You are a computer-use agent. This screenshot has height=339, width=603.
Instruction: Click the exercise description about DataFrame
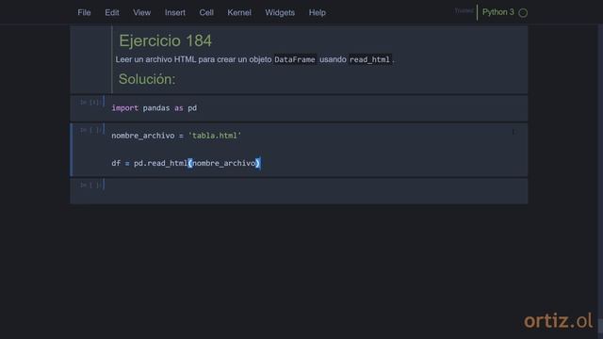[255, 59]
